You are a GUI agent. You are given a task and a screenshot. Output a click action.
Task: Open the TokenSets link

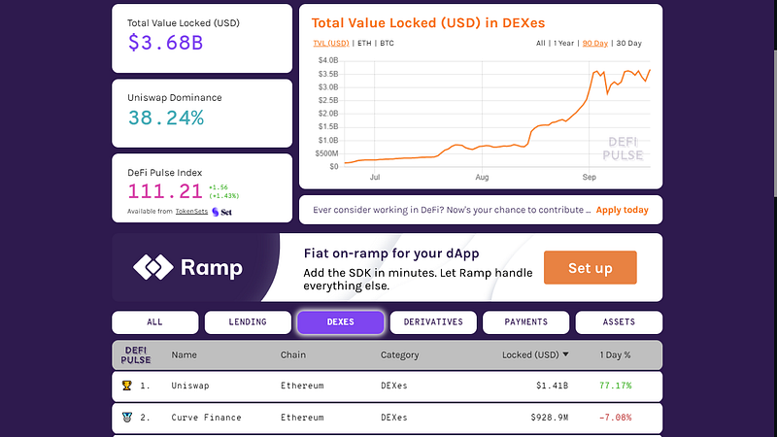coord(191,212)
